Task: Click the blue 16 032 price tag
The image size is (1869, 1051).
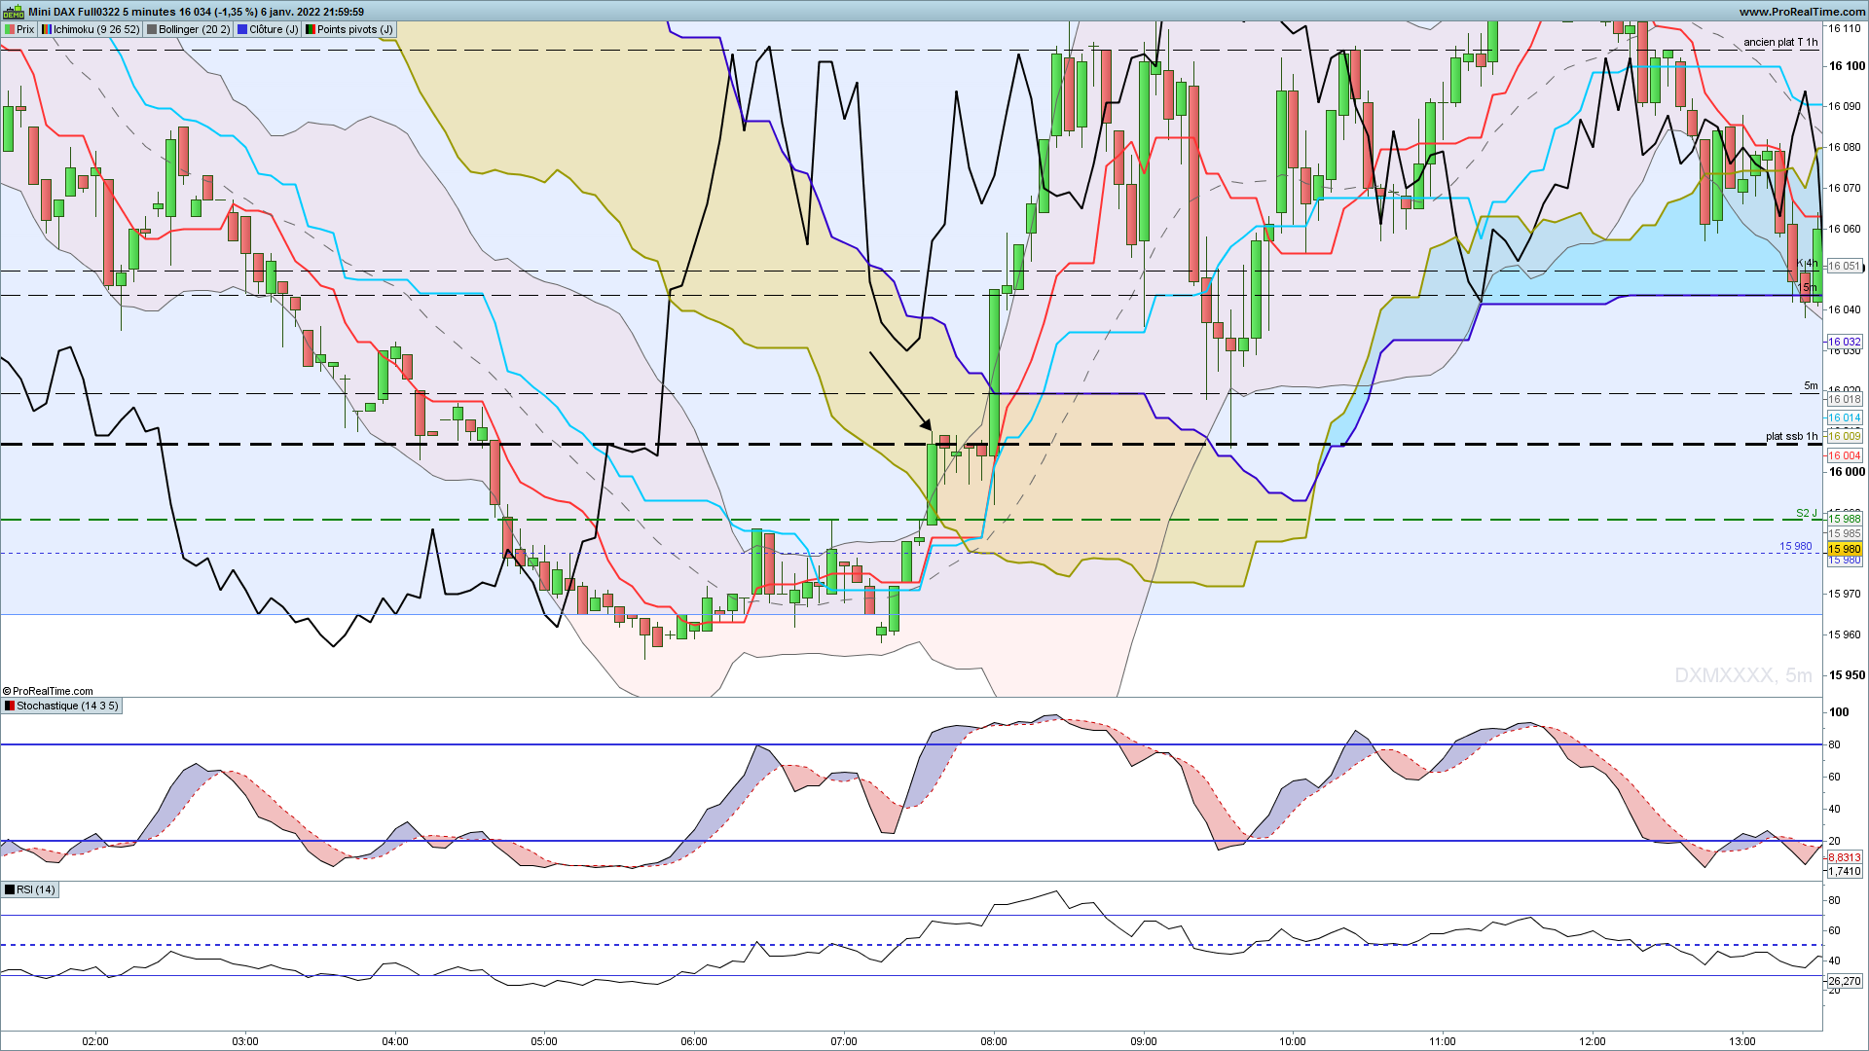Action: coord(1845,342)
